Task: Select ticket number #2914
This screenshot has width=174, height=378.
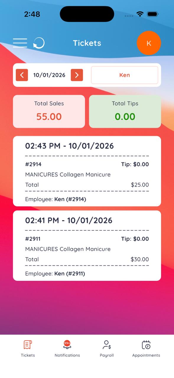Action: point(33,164)
